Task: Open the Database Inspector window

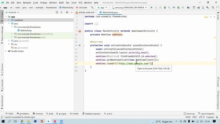Action: point(91,114)
